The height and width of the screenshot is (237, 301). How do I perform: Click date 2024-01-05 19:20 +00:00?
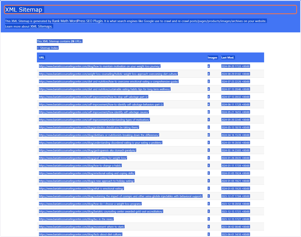pyautogui.click(x=235, y=189)
